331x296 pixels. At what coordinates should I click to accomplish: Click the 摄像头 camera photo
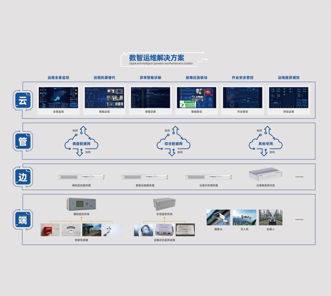click(x=218, y=217)
